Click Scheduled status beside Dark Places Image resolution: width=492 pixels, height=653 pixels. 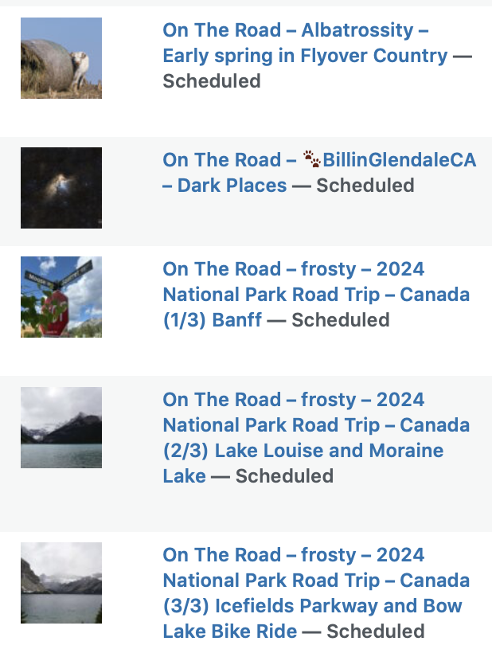coord(365,186)
